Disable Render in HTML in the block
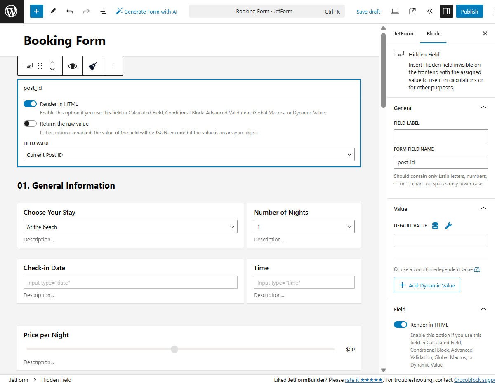495x383 pixels. pyautogui.click(x=30, y=104)
